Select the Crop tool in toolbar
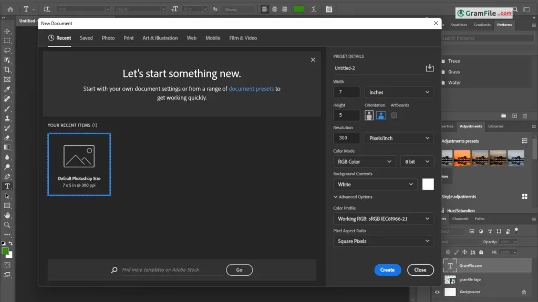This screenshot has height=302, width=538. [x=7, y=70]
